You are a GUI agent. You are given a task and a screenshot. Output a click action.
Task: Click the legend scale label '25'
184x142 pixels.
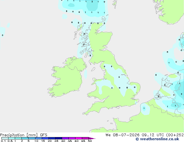pyautogui.click(x=56, y=141)
